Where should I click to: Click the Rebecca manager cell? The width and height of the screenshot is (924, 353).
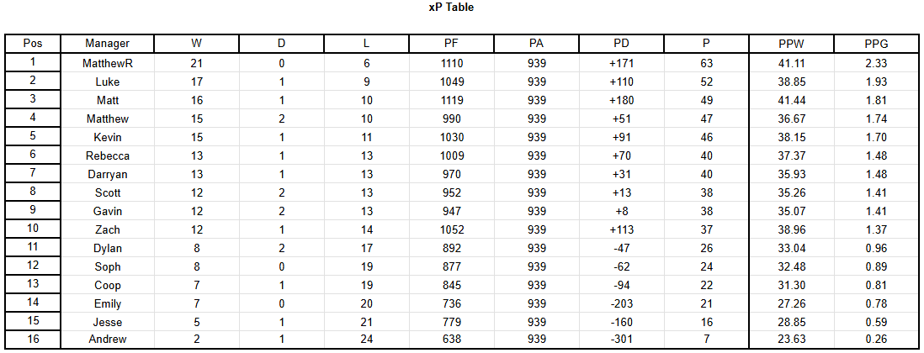pos(107,156)
